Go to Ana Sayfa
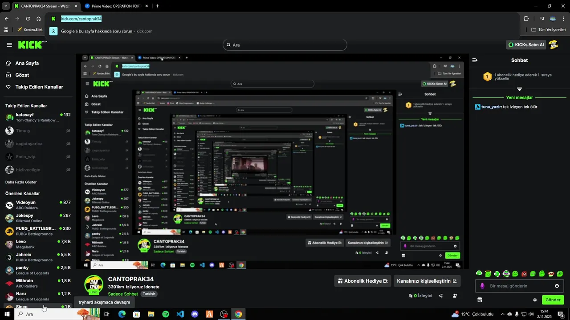This screenshot has width=570, height=320. click(x=22, y=63)
